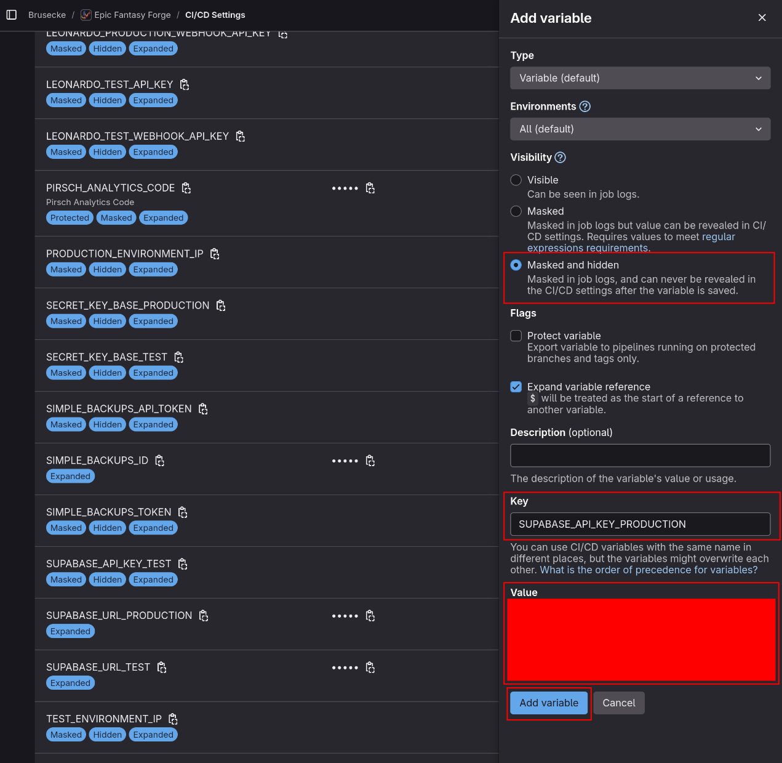The image size is (782, 763).
Task: Click the Environments help question icon
Action: coord(585,107)
